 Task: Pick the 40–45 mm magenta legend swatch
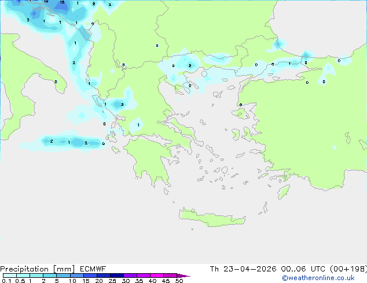157,275
